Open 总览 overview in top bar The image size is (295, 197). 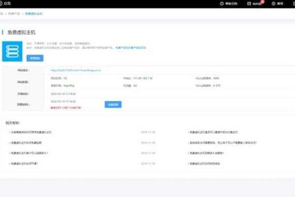pyautogui.click(x=14, y=3)
